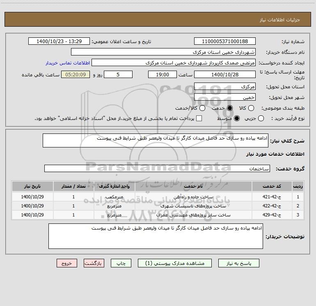This screenshot has width=316, height=306.
Task: Click service code ج-42-429 cell
Action: 272,215
